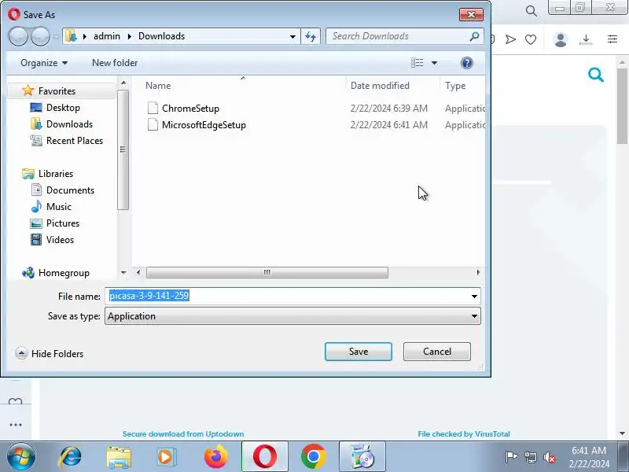Open the Opera downloads icon
This screenshot has width=629, height=472.
tap(586, 39)
